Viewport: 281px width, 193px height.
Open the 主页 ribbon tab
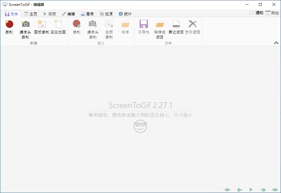coord(31,14)
